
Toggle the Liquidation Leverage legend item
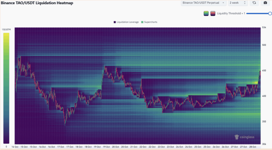[126, 22]
